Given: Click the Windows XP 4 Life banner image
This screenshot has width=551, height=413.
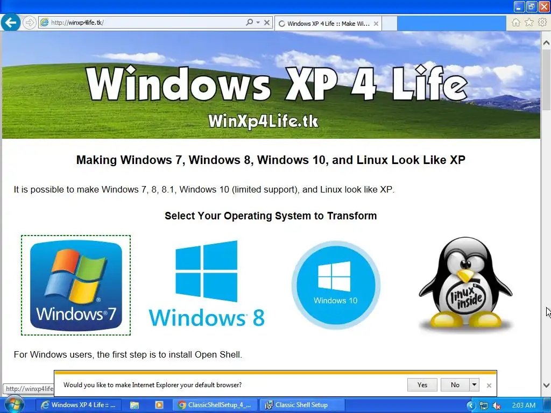Looking at the screenshot, I should coord(271,85).
